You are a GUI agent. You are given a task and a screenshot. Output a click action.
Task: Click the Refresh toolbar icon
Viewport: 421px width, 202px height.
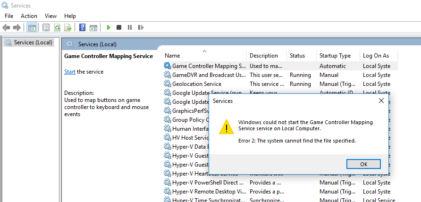pos(57,28)
